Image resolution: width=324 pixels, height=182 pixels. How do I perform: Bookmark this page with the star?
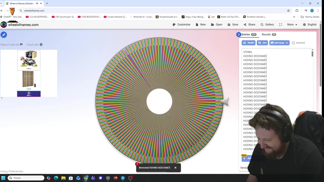(288, 11)
